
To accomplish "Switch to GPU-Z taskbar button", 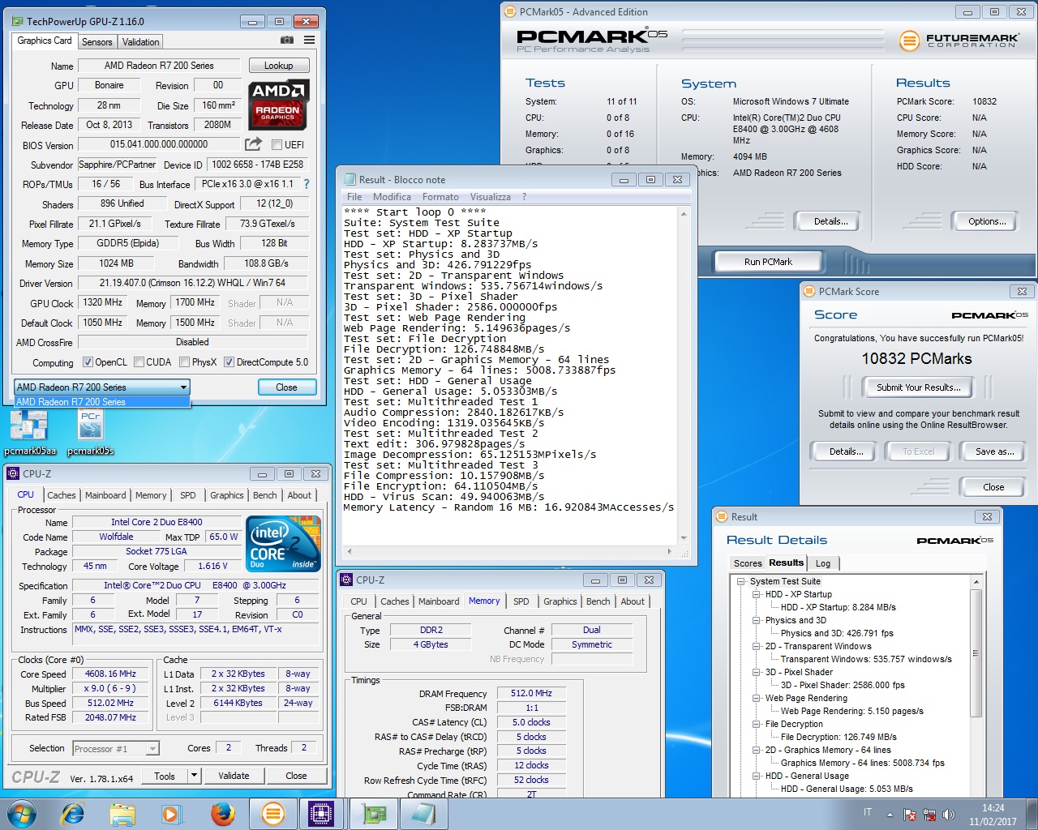I will 374,813.
